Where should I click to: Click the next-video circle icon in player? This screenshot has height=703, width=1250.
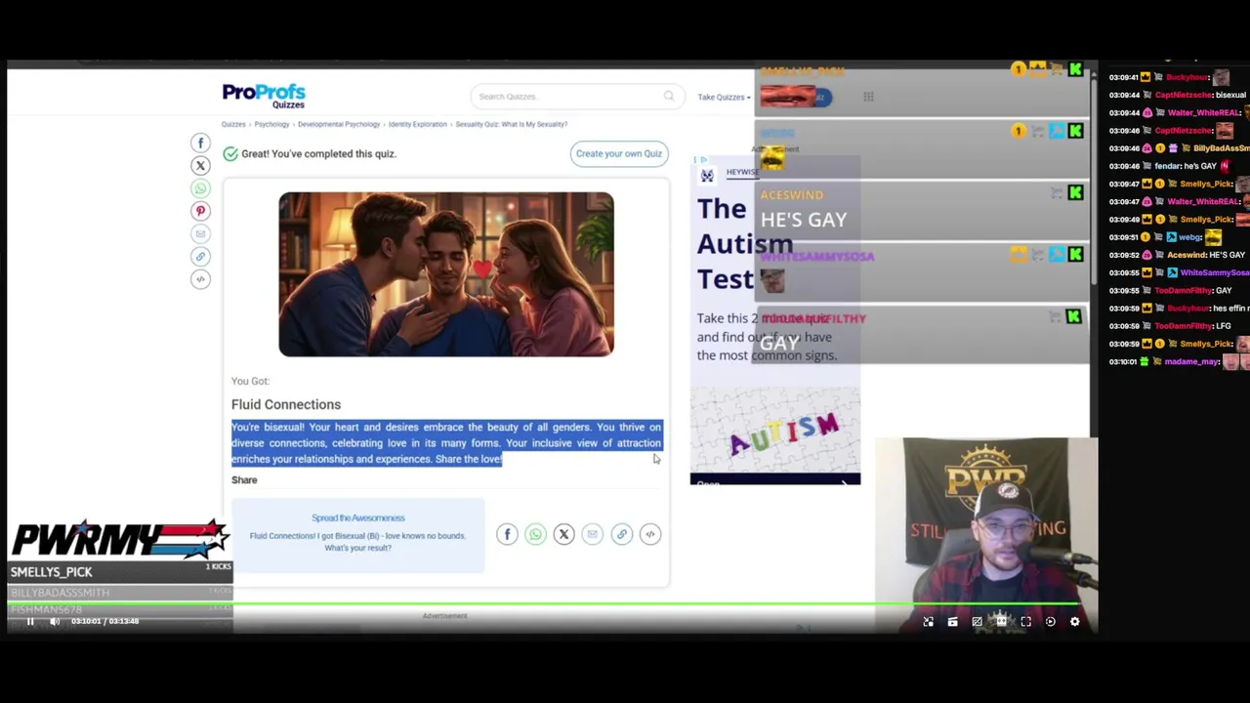(x=1050, y=621)
